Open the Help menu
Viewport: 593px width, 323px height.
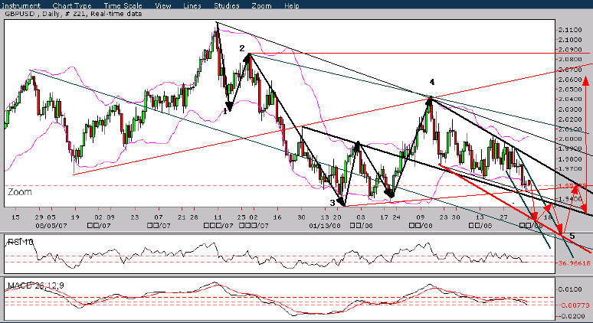[x=291, y=5]
